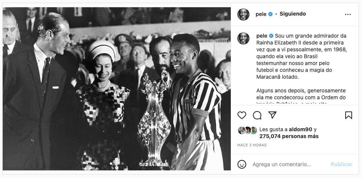Toggle the Siguiendo following status
The height and width of the screenshot is (178, 362).
(x=293, y=14)
